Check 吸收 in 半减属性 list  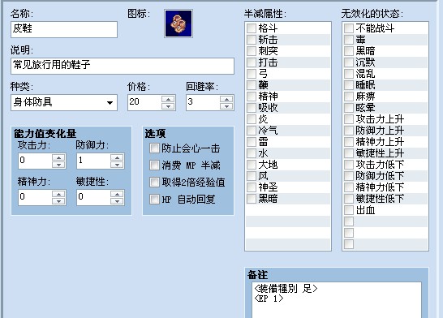point(252,108)
